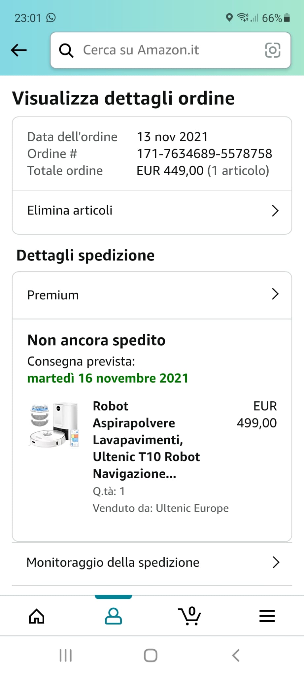The height and width of the screenshot is (676, 304).
Task: Open the account profile tab
Action: point(113,616)
